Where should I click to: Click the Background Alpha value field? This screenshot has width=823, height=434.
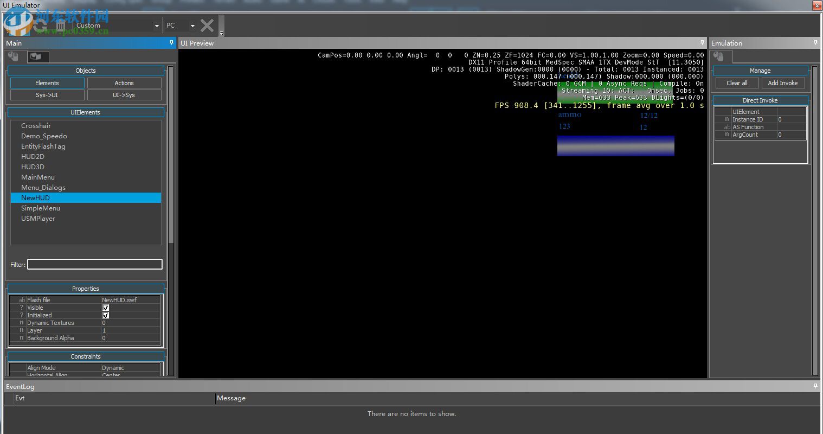(x=131, y=338)
